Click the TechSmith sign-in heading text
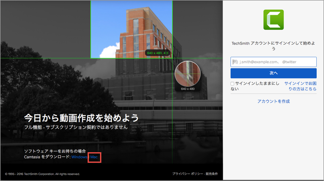The image size is (324, 181). coord(273,46)
